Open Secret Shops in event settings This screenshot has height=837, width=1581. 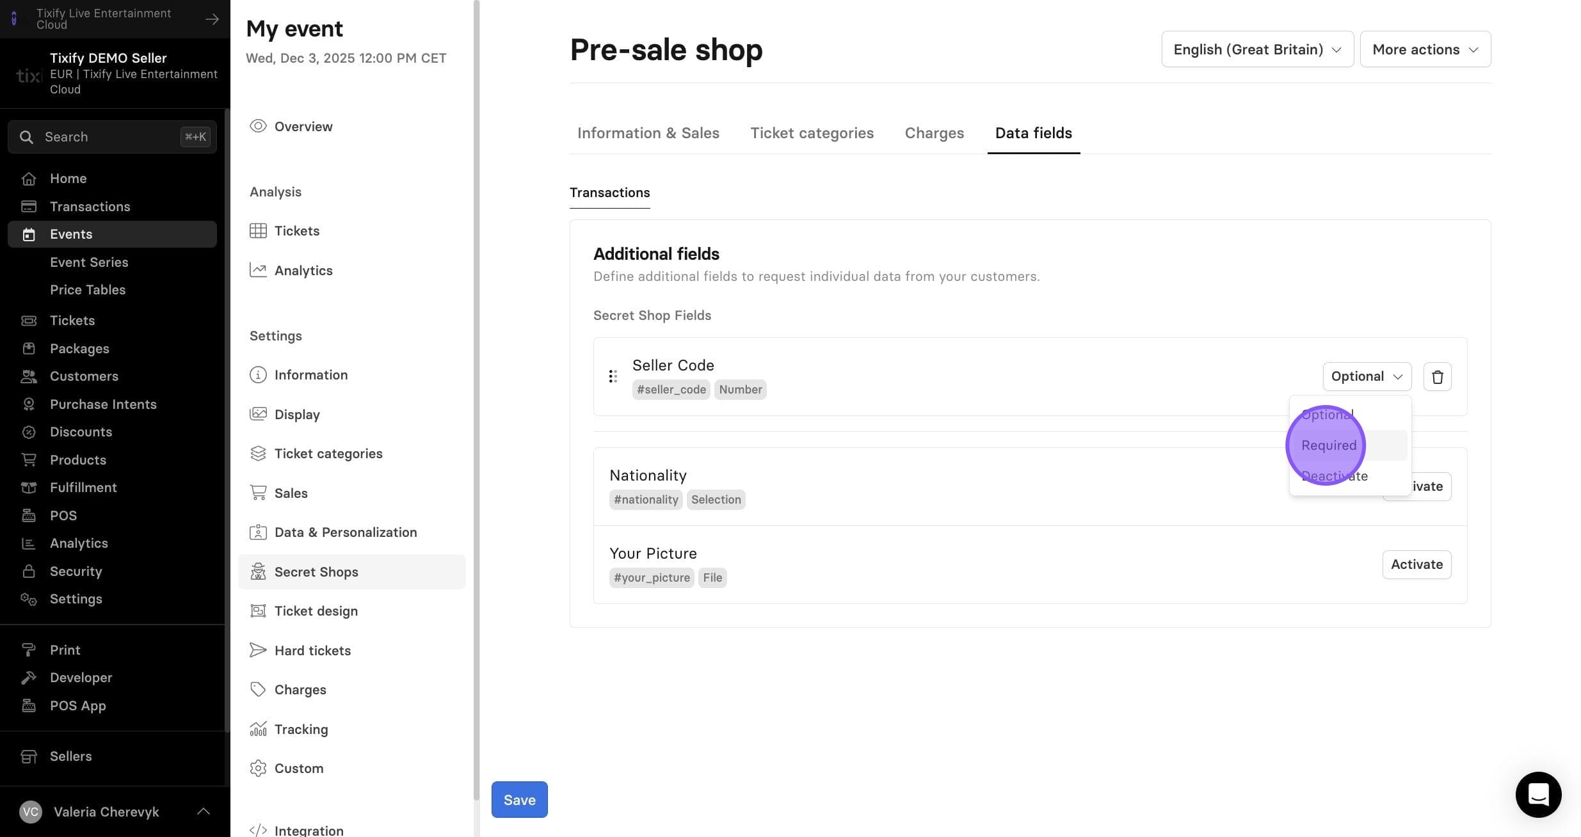pos(351,572)
